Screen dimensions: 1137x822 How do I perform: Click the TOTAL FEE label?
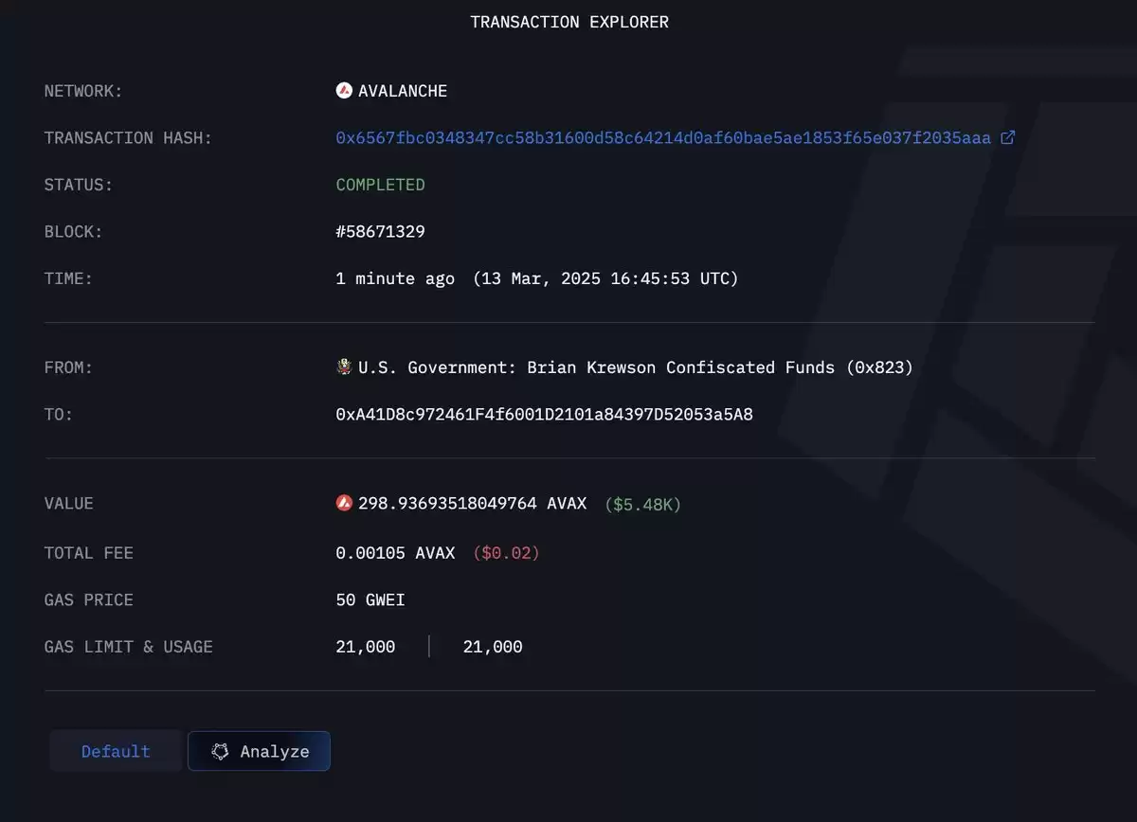pos(89,553)
